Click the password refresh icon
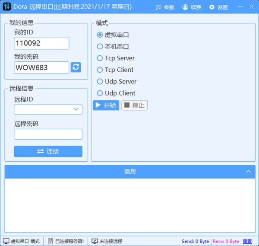The height and width of the screenshot is (246, 259). pyautogui.click(x=76, y=67)
